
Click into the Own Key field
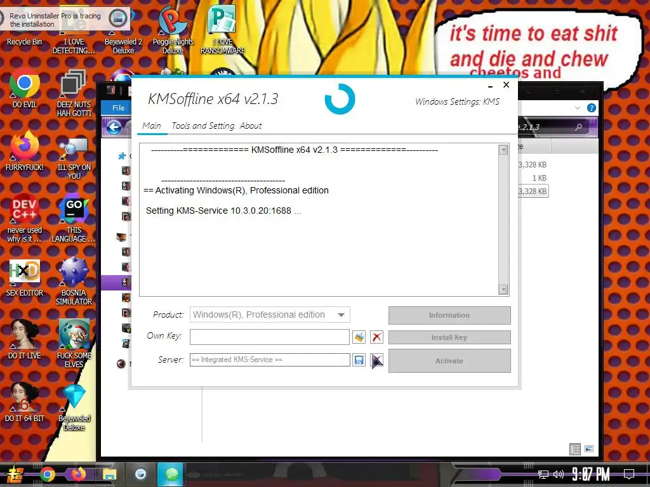[269, 337]
